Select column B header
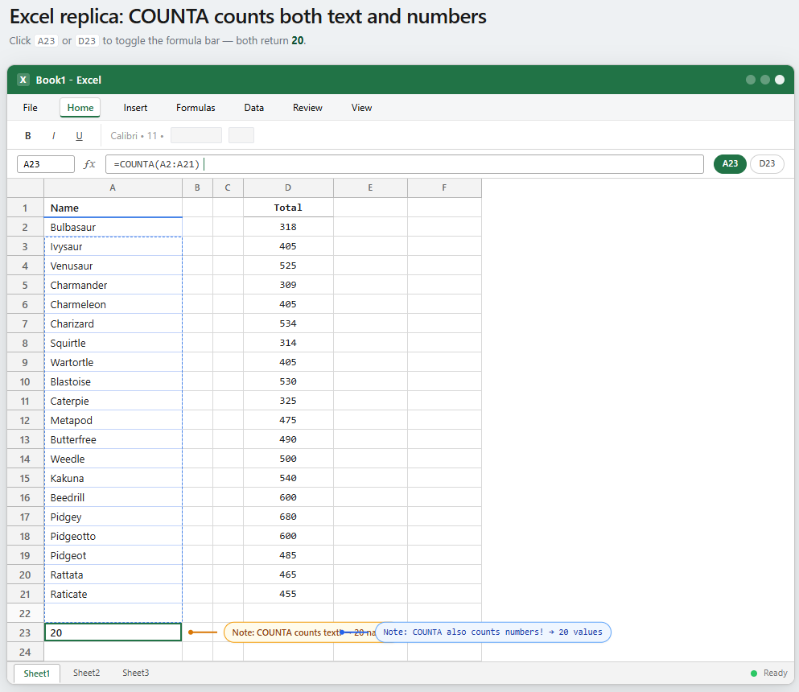The width and height of the screenshot is (799, 692). pyautogui.click(x=197, y=187)
